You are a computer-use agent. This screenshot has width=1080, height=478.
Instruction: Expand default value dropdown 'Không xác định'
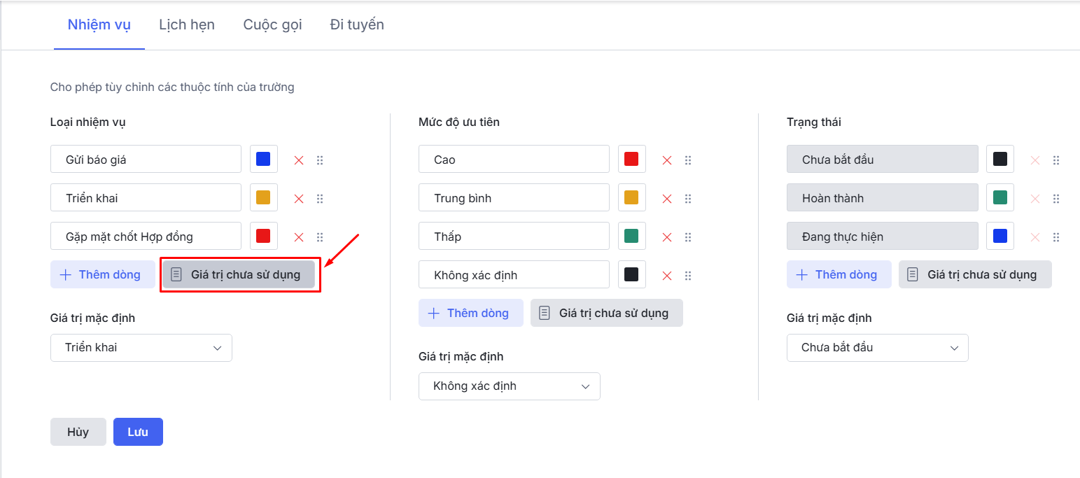[x=509, y=386]
